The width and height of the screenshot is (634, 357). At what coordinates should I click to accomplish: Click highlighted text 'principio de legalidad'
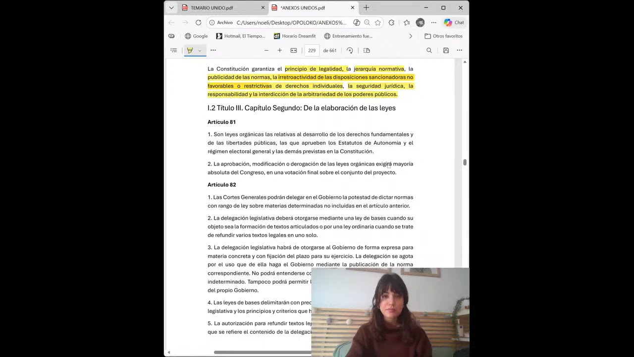point(314,69)
